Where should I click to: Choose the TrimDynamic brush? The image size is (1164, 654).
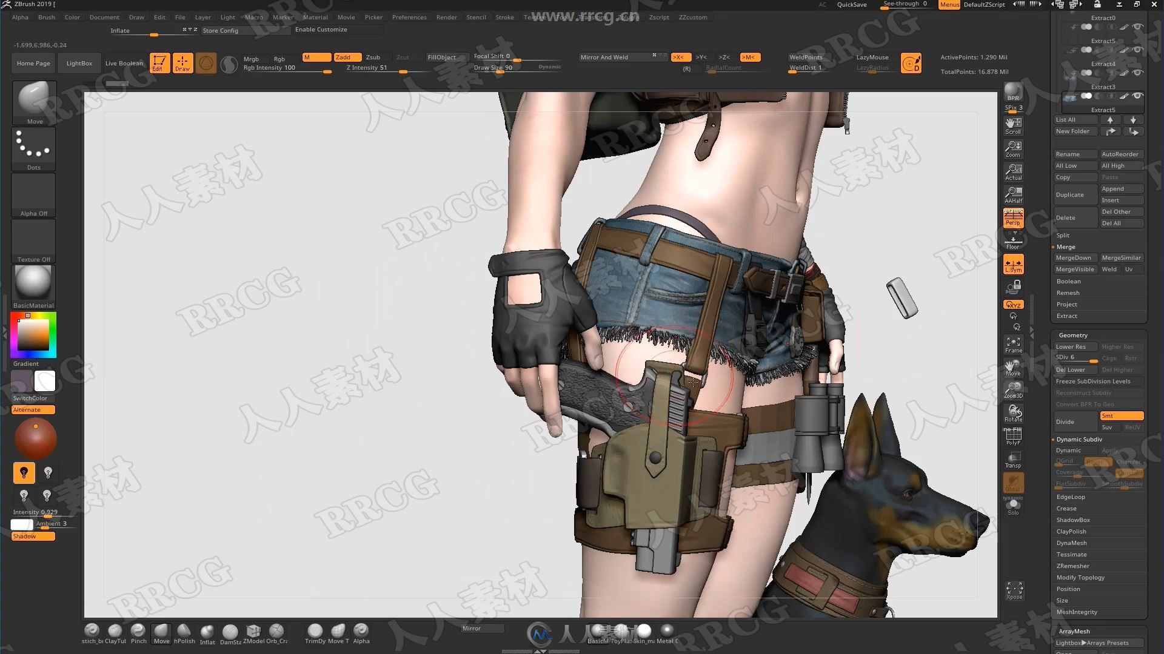click(x=315, y=634)
